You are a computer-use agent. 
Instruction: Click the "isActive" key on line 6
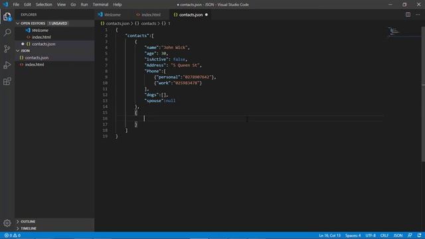coord(155,59)
